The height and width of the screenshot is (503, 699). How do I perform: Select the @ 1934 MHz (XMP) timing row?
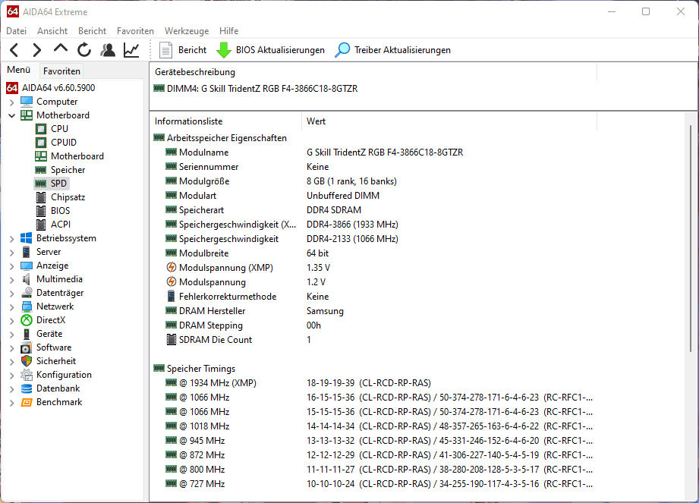tap(373, 383)
